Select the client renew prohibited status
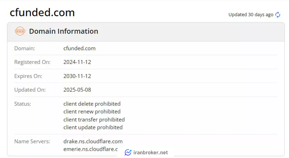289x158 pixels. tap(92, 112)
